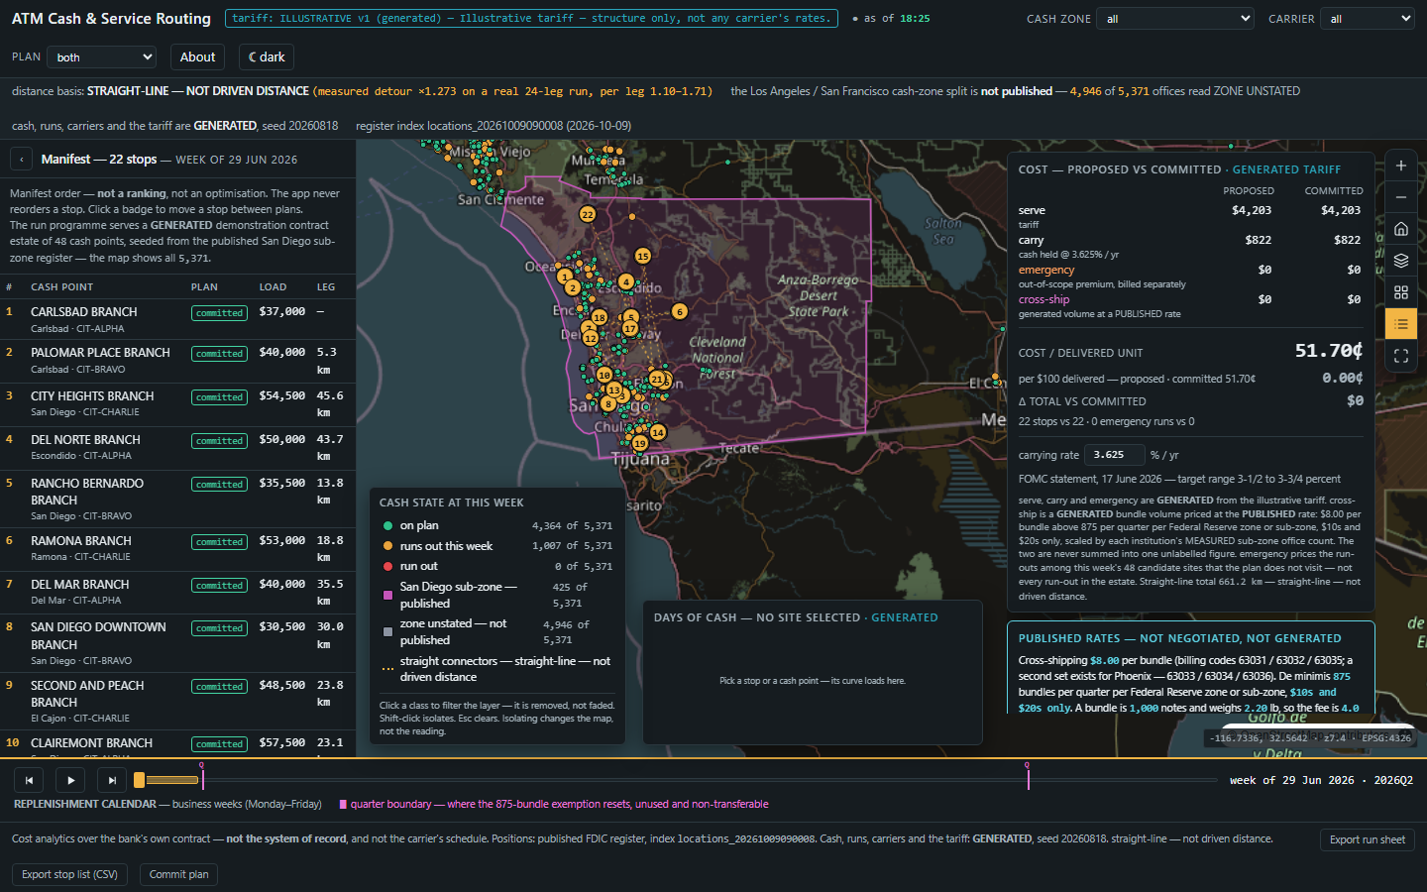Viewport: 1427px width, 892px height.
Task: Step forward to next week
Action: [112, 780]
